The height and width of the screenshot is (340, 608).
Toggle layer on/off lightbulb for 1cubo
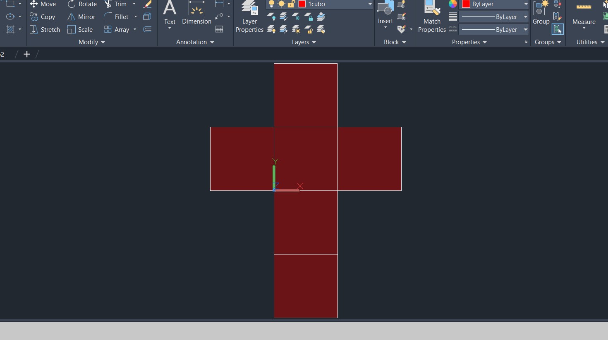point(271,4)
